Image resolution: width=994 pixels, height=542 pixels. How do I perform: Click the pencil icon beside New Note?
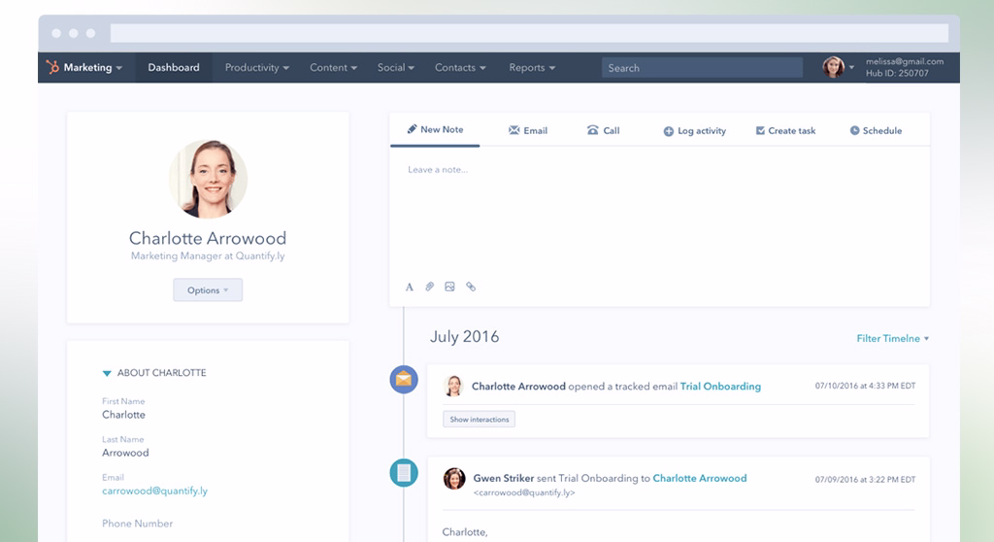(x=412, y=129)
